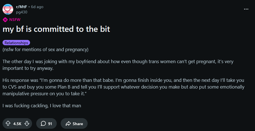This screenshot has width=255, height=131.
Task: Open the user profile pg430
Action: coord(22,12)
